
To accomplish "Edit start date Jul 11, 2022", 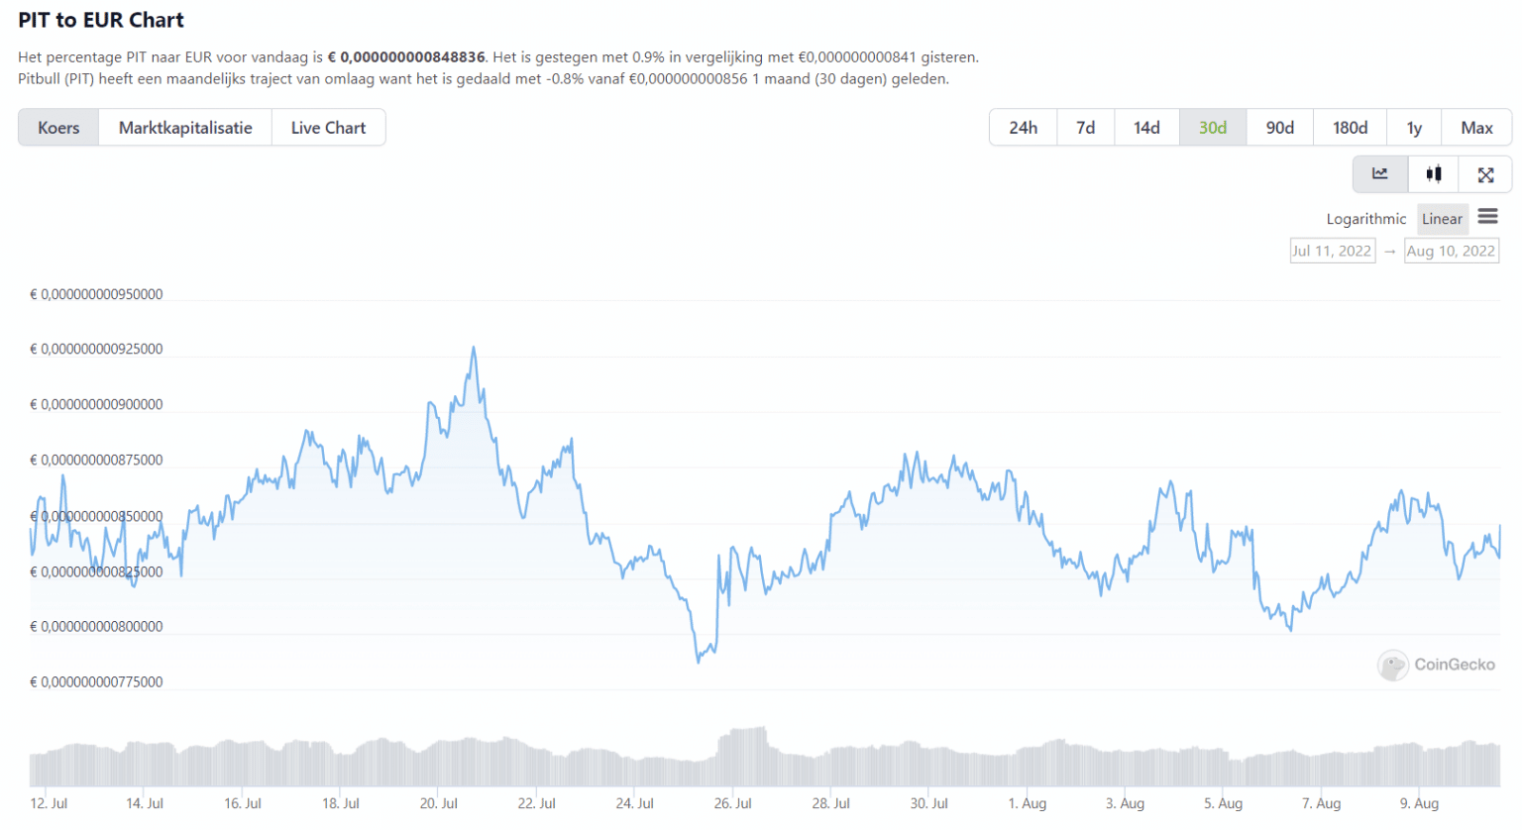I will pos(1332,251).
